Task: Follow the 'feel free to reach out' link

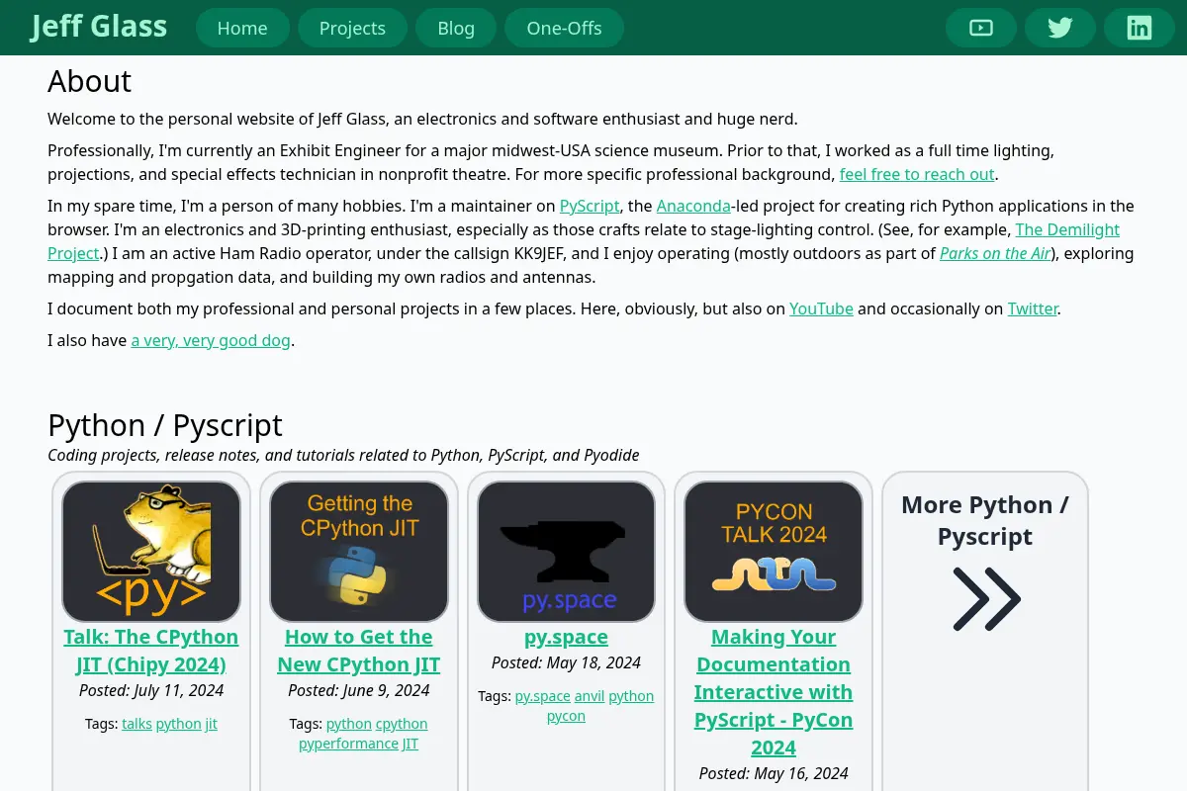Action: point(917,174)
